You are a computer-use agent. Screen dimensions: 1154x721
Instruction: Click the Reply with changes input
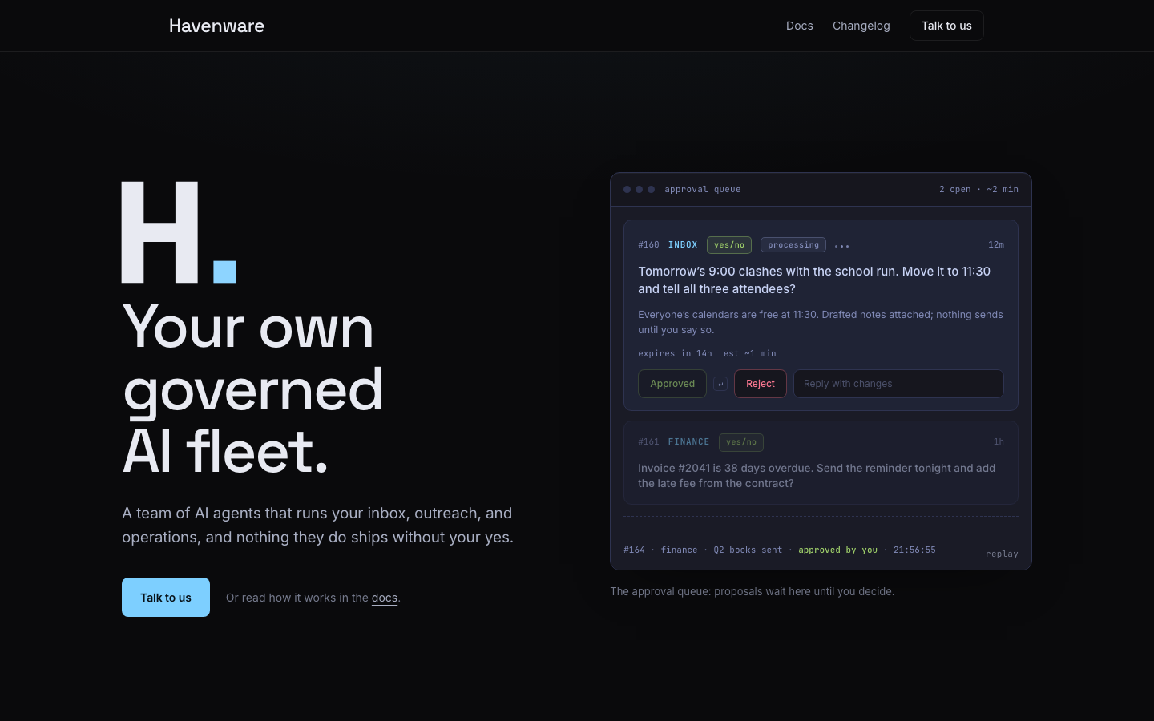[898, 384]
